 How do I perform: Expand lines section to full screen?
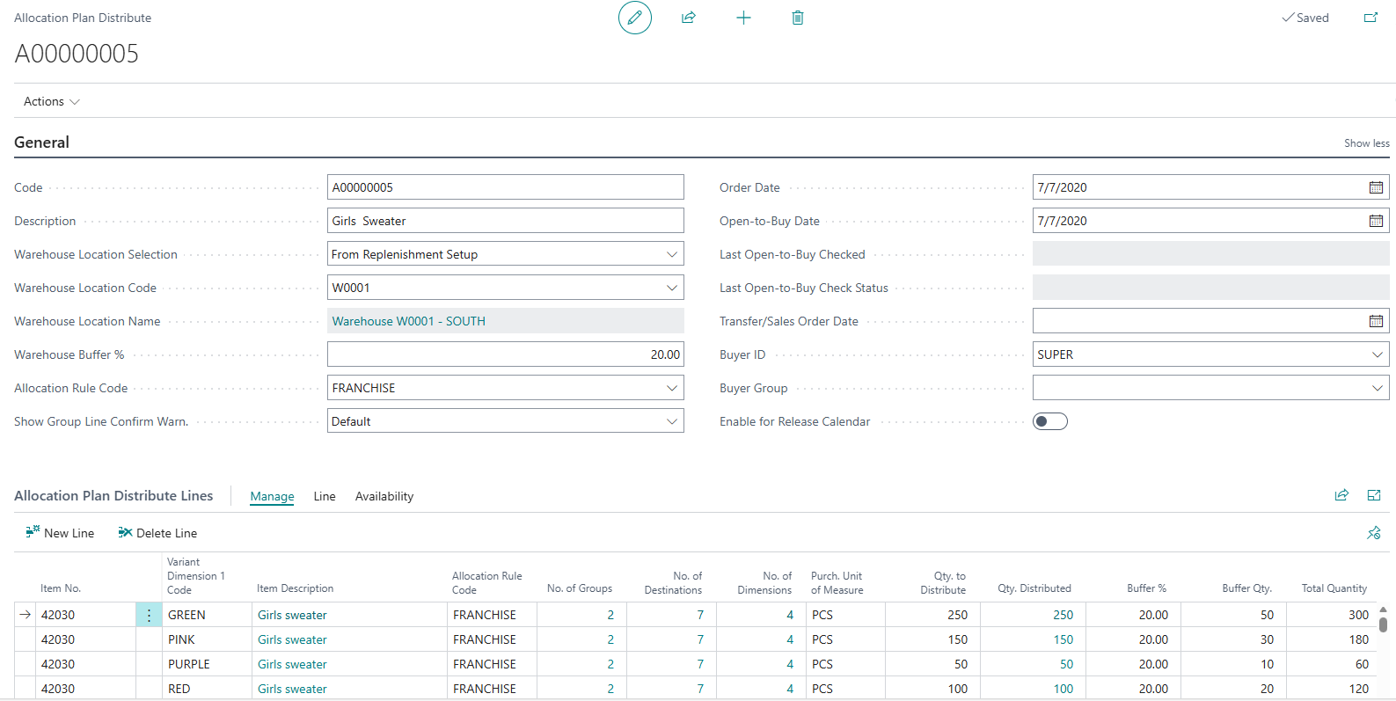click(1374, 495)
